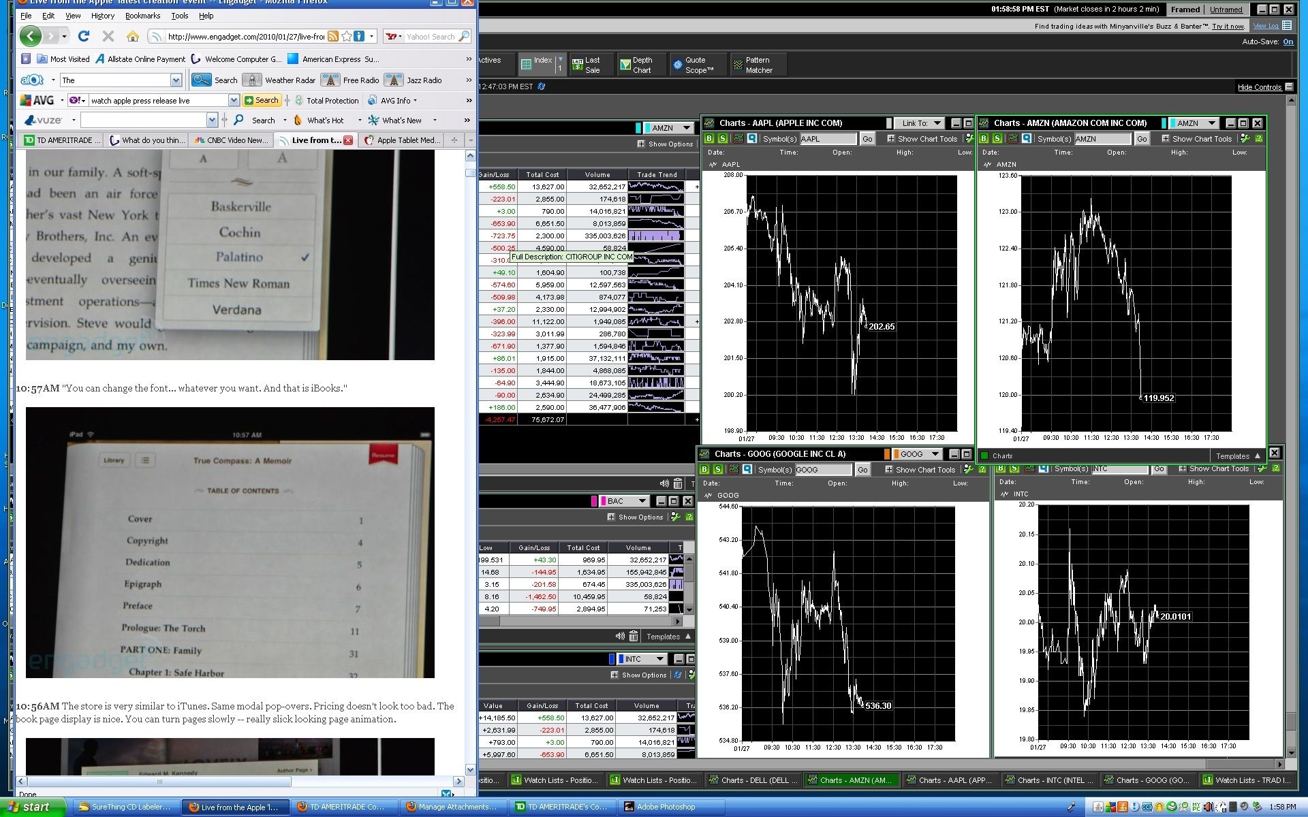Switch to Unframed mode
The width and height of the screenshot is (1308, 817).
1226,10
